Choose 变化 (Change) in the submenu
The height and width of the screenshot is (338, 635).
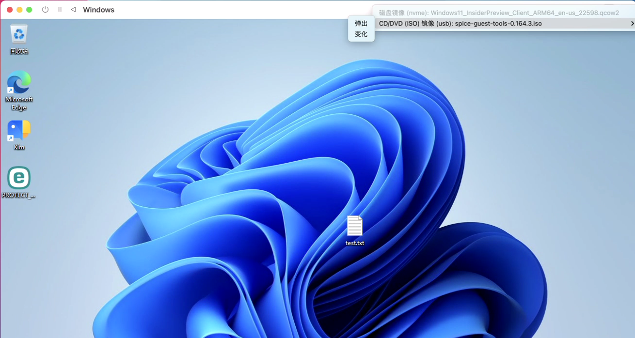point(361,34)
